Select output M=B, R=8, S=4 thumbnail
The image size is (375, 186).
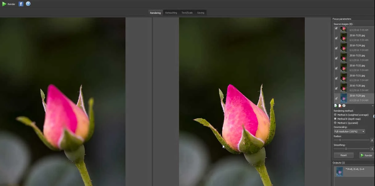340,172
